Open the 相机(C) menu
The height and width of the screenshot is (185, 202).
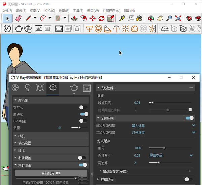click(x=49, y=11)
